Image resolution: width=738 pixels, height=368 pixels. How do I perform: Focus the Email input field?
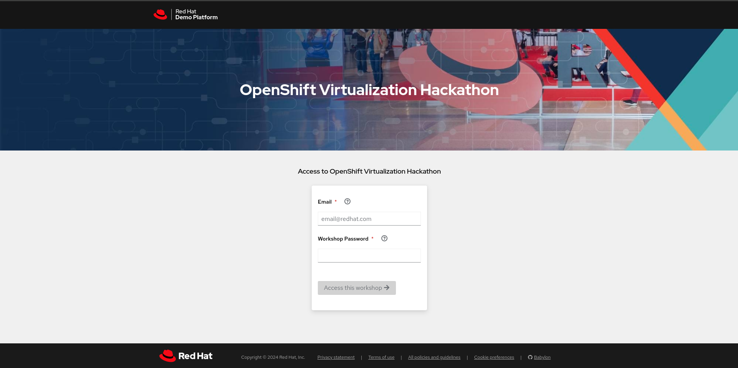(x=369, y=219)
